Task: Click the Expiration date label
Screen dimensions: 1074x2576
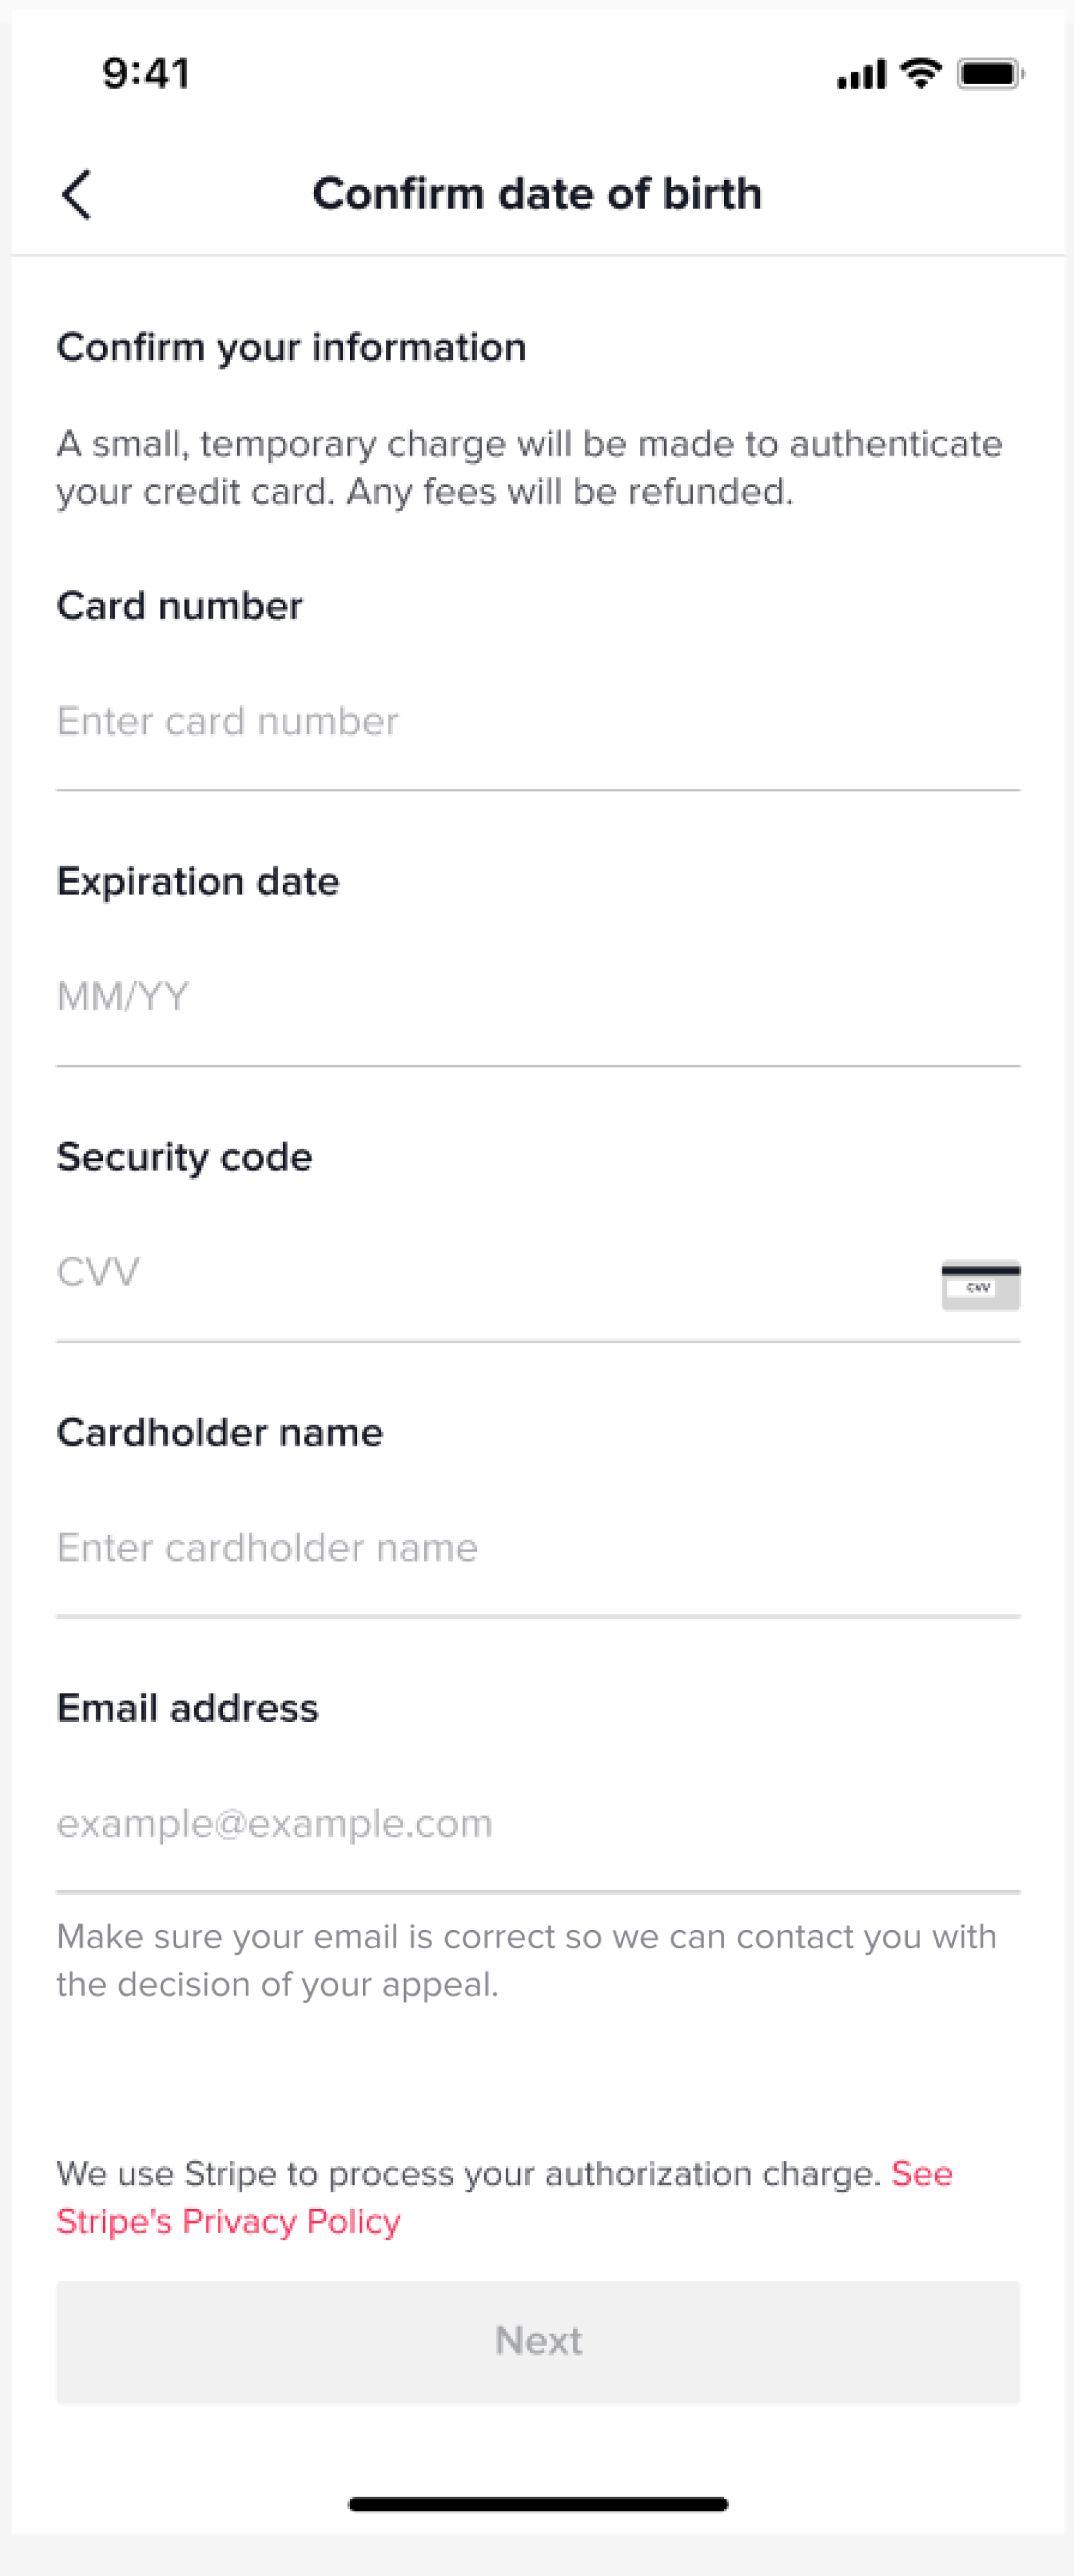Action: click(198, 882)
